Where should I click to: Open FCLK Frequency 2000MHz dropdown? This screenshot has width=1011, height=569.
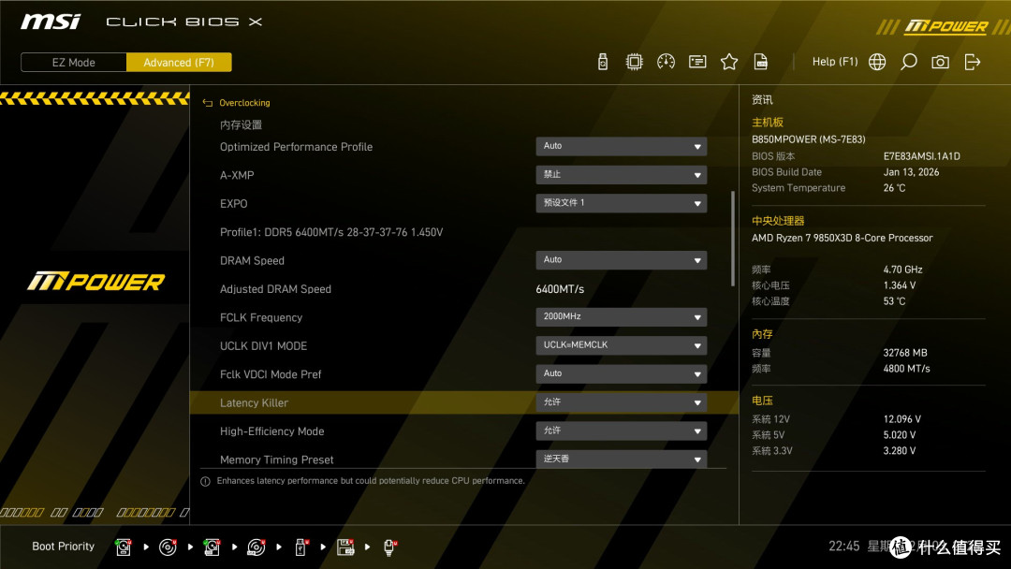click(x=621, y=317)
